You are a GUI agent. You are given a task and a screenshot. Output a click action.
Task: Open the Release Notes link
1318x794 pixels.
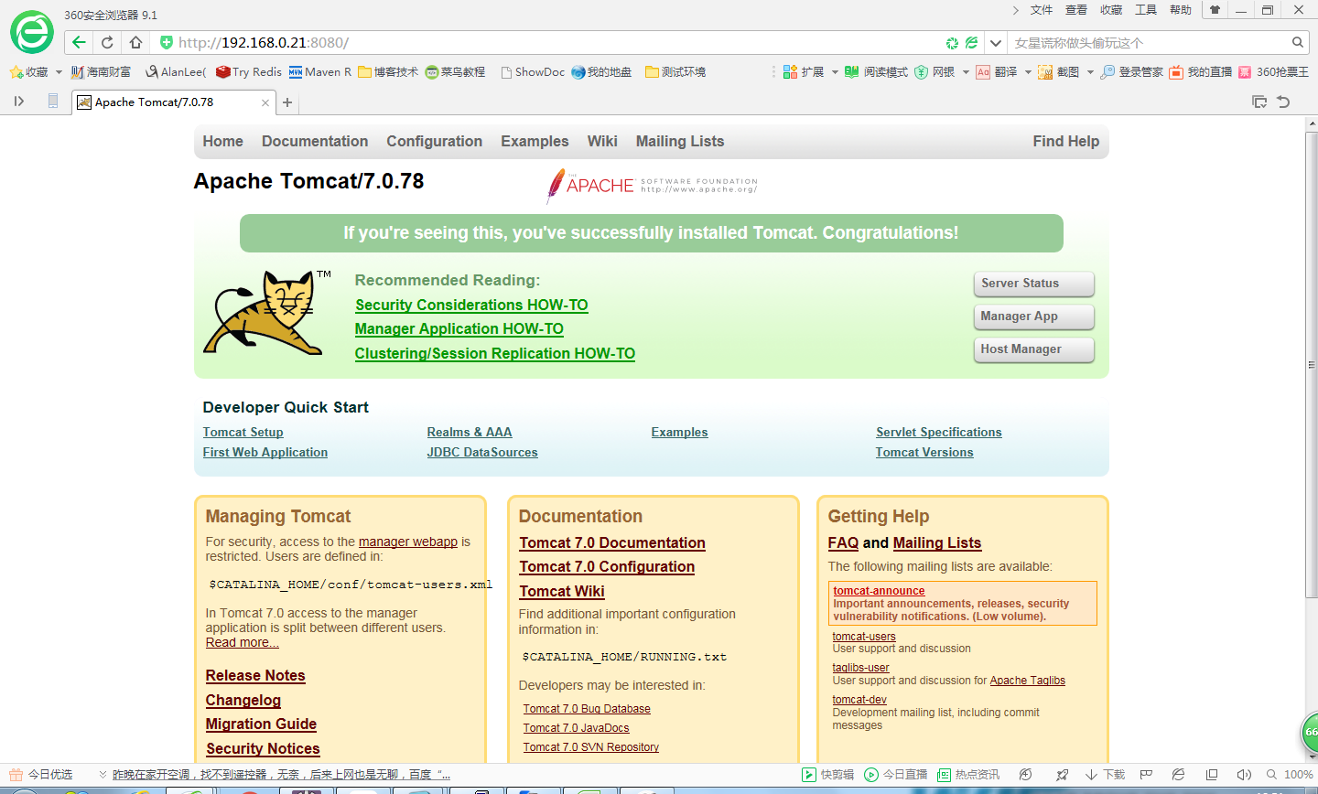255,676
